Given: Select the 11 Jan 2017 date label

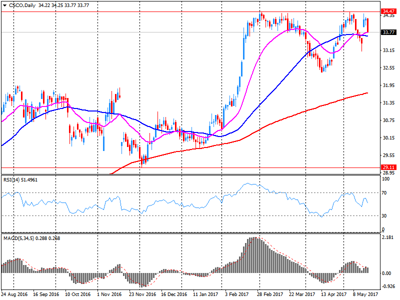Looking at the screenshot, I should pyautogui.click(x=205, y=294).
